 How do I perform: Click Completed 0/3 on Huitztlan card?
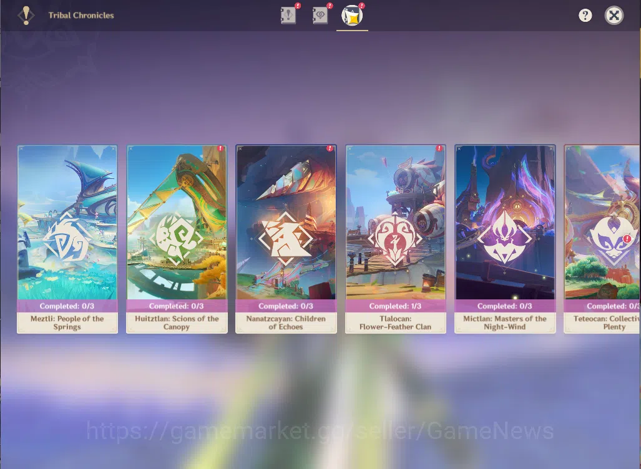click(177, 306)
